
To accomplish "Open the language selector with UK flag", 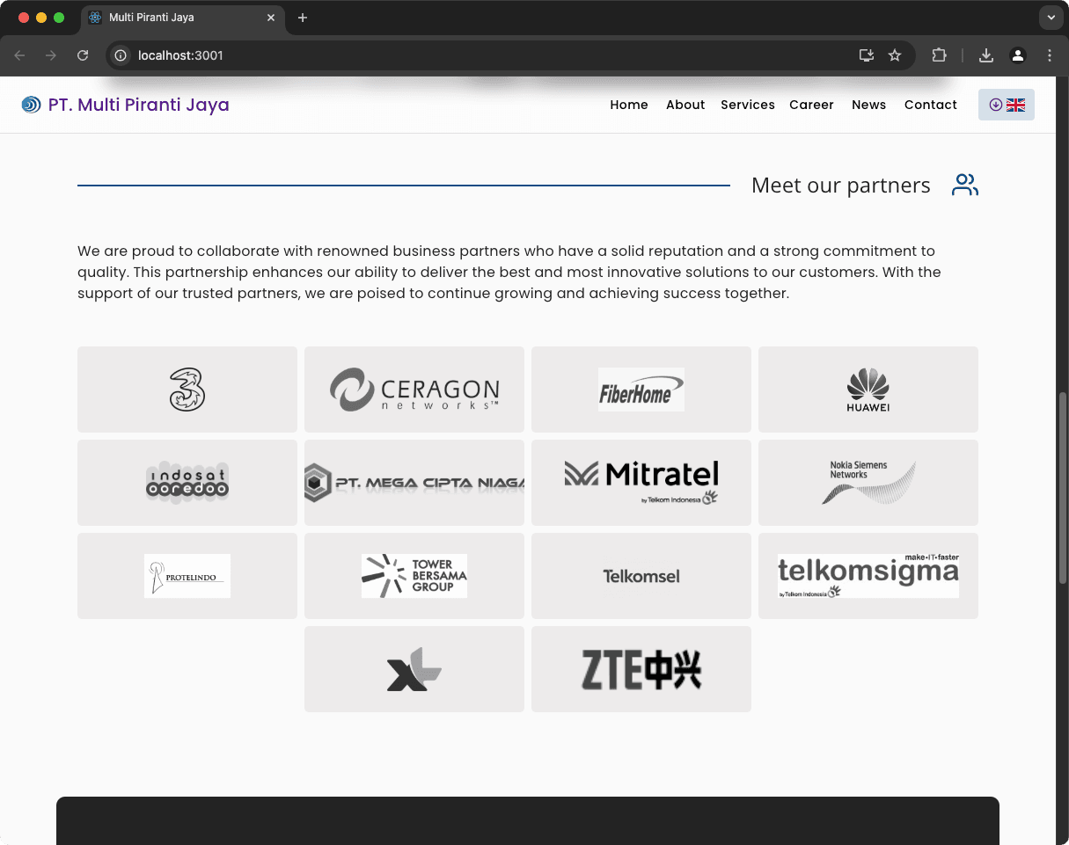I will (1007, 105).
